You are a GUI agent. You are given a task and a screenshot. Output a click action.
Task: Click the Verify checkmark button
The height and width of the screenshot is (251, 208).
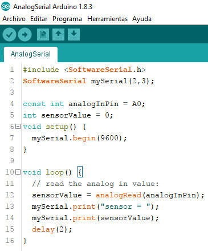coord(9,34)
